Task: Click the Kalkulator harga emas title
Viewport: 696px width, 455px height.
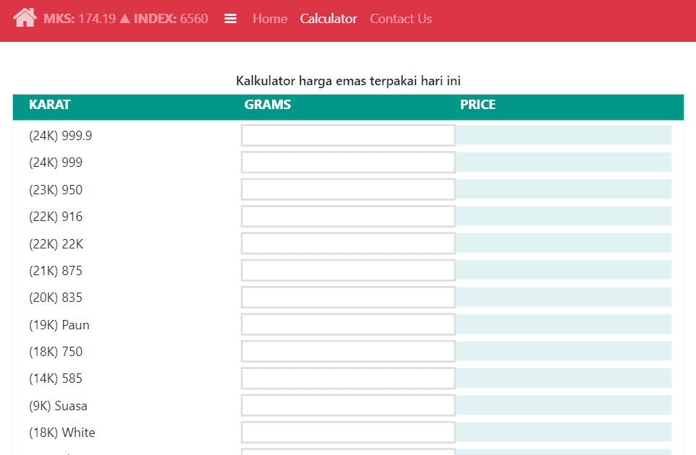Action: point(349,81)
